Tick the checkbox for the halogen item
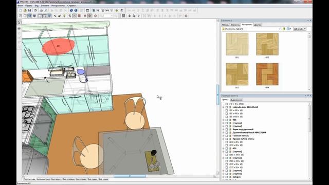 point(227,177)
